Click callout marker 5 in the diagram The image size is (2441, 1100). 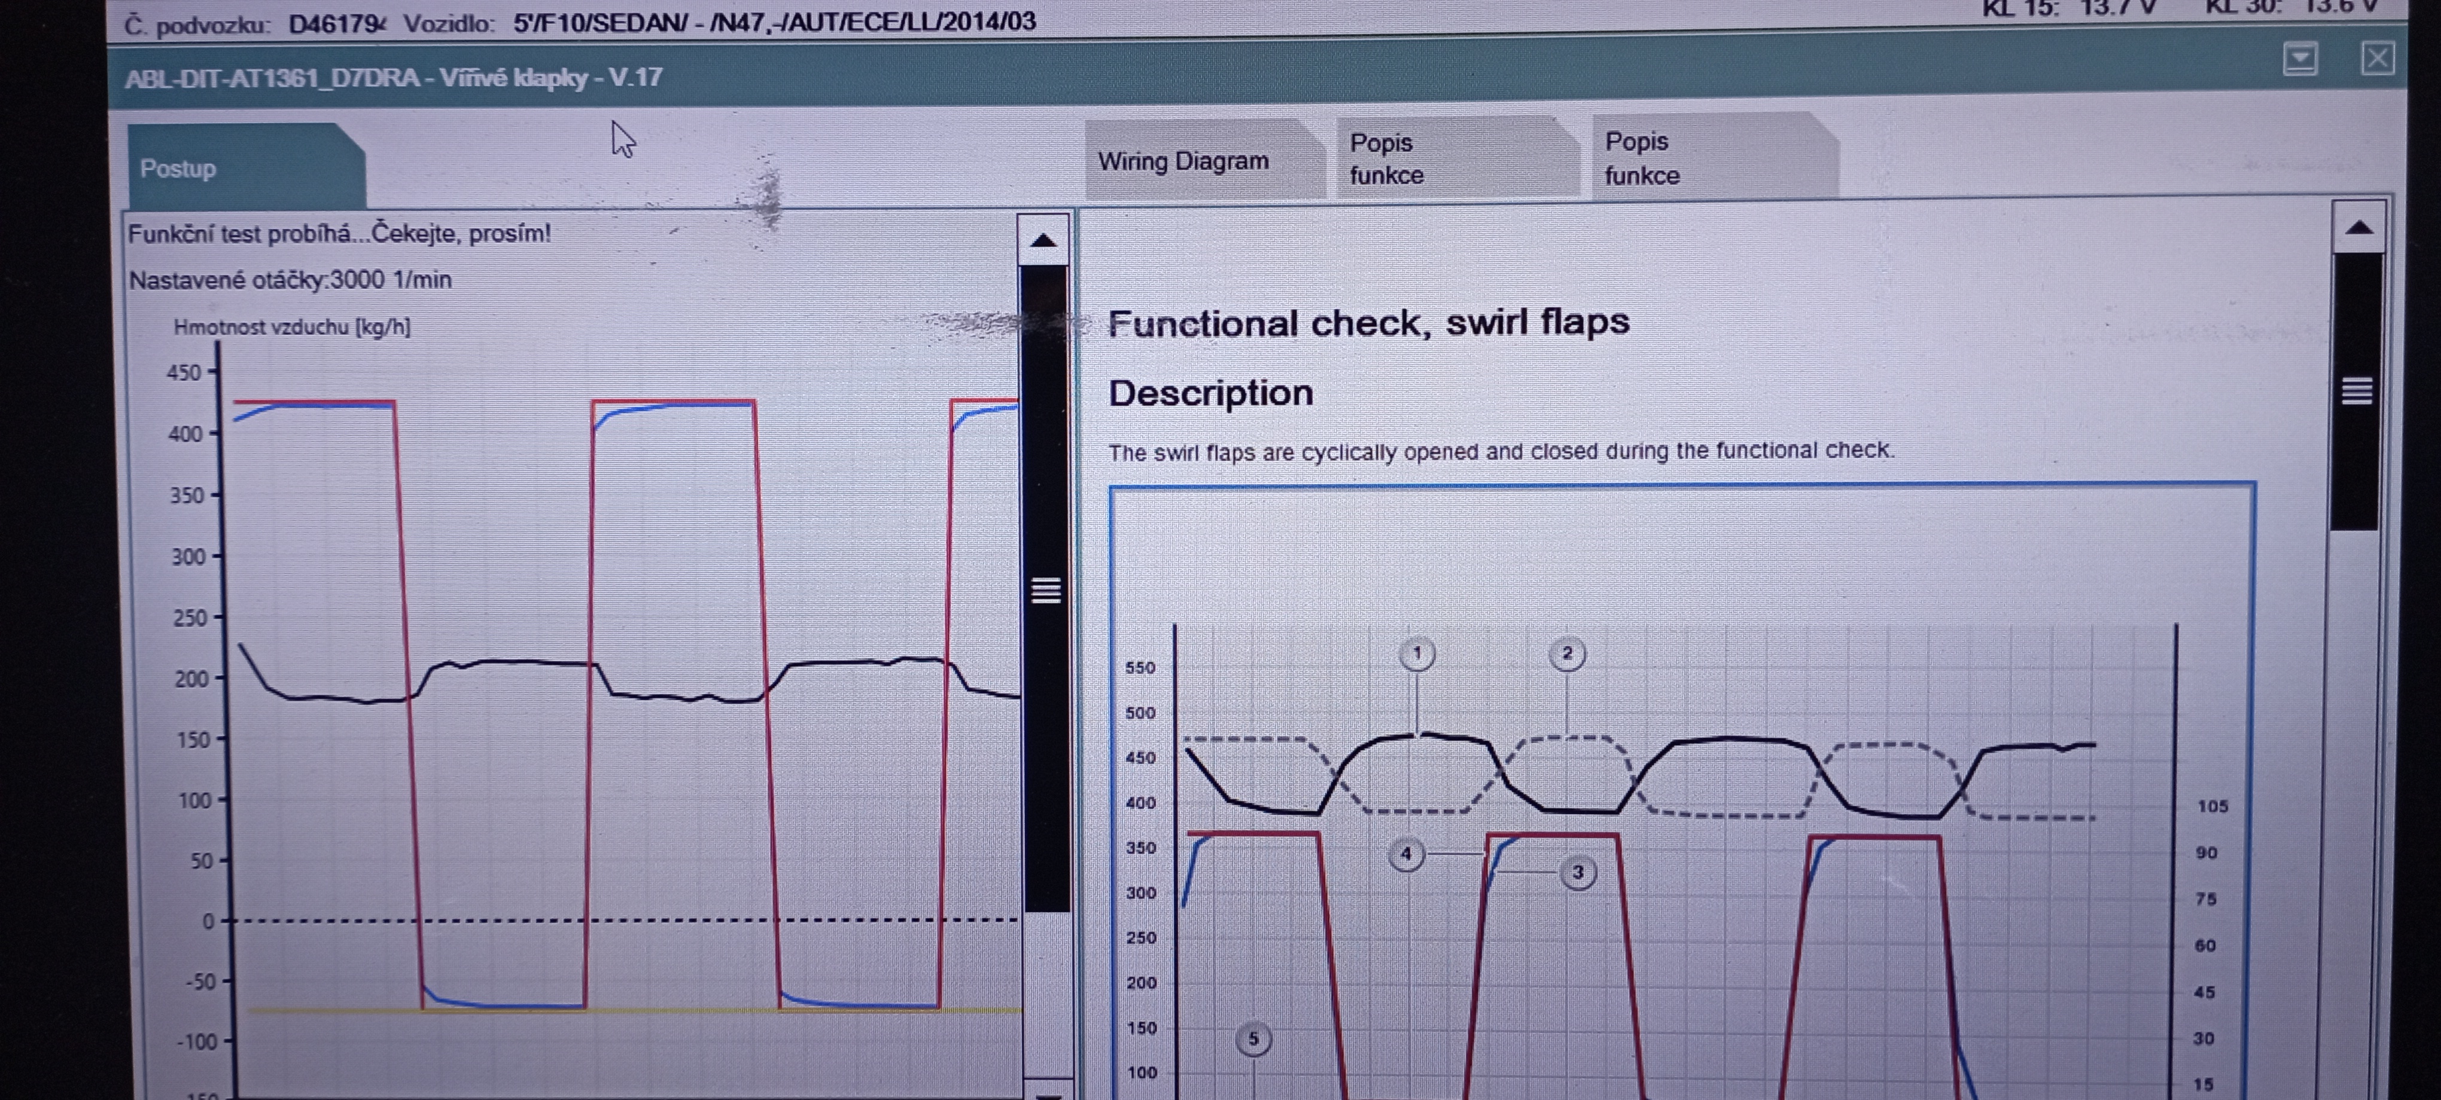click(1253, 1040)
